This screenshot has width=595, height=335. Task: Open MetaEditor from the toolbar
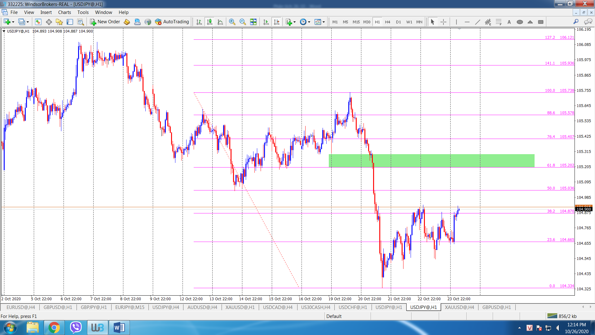127,22
